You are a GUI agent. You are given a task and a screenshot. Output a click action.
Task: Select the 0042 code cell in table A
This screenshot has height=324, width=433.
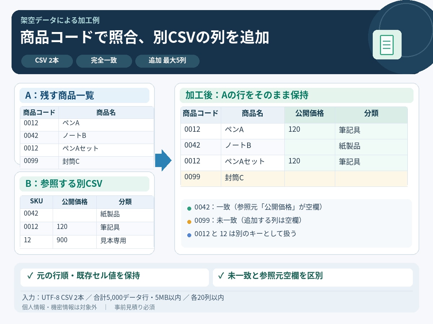click(x=39, y=138)
